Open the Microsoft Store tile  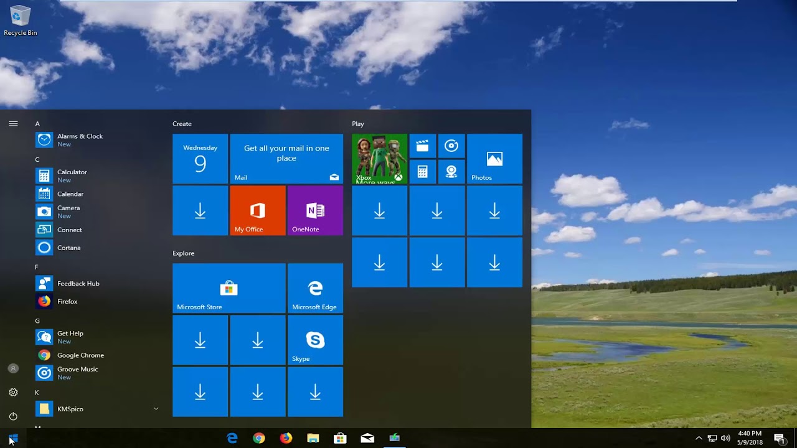click(229, 288)
